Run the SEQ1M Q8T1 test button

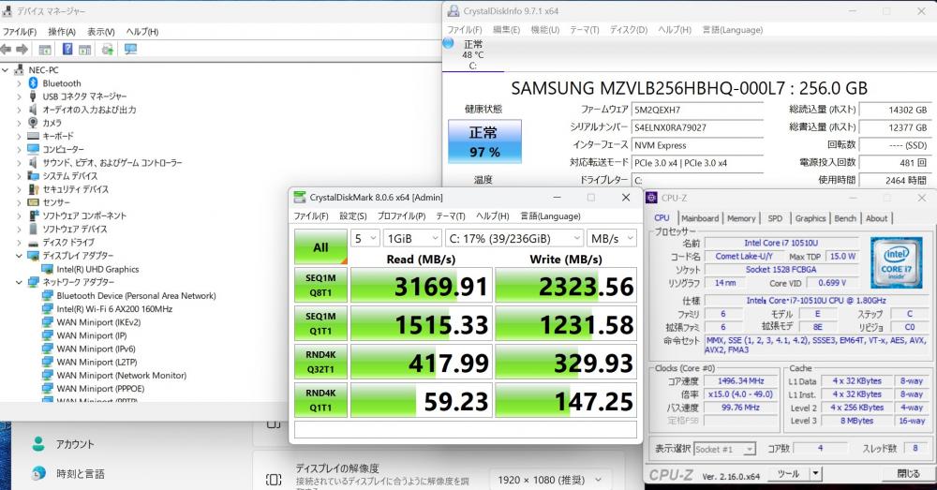[320, 285]
